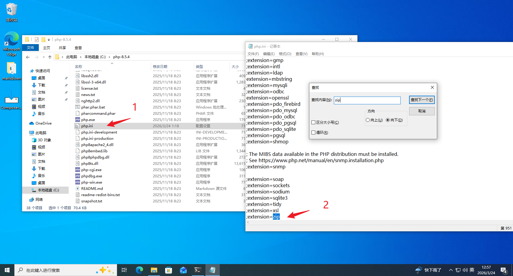
Task: Open Microsoft Store from the taskbar
Action: click(168, 270)
